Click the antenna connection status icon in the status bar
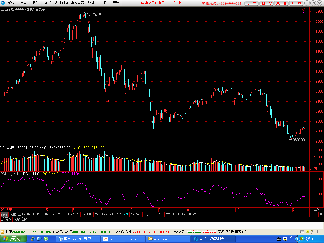The height and width of the screenshot is (243, 324). click(x=312, y=232)
